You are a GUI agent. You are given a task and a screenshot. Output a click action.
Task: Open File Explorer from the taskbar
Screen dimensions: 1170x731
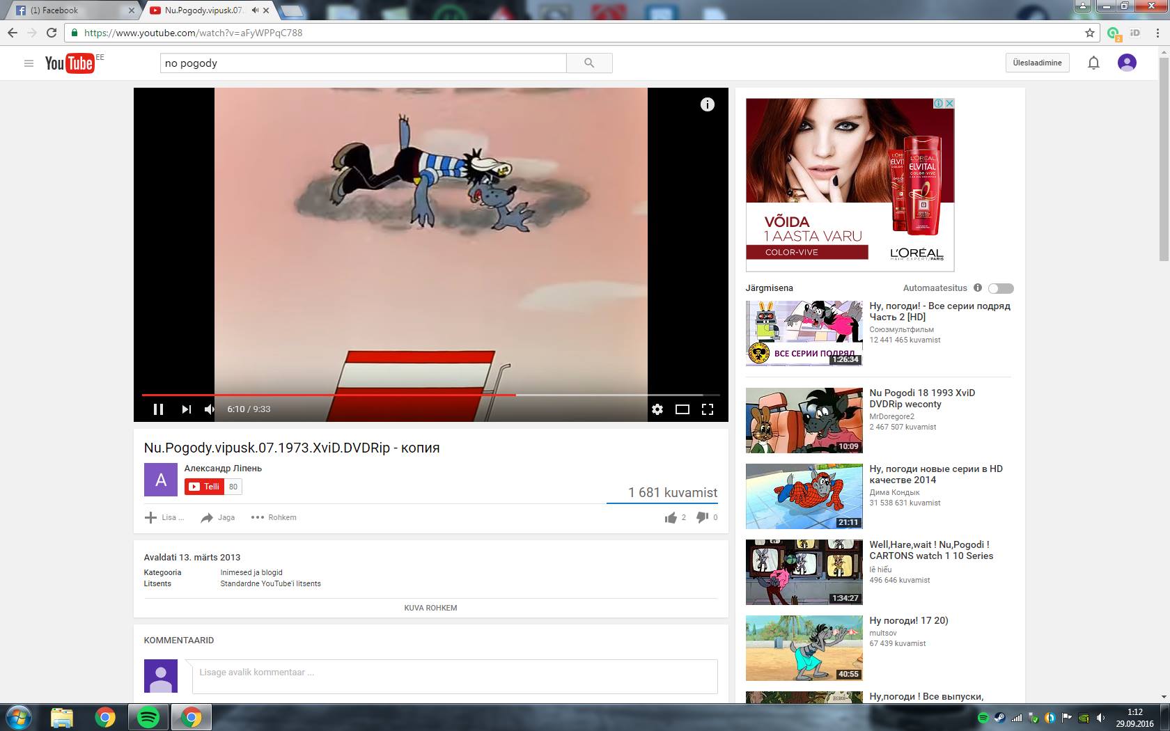click(62, 717)
